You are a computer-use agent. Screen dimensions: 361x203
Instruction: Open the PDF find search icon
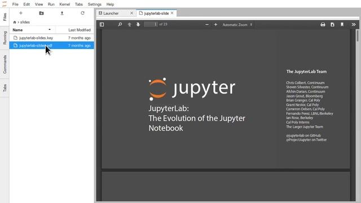click(120, 24)
